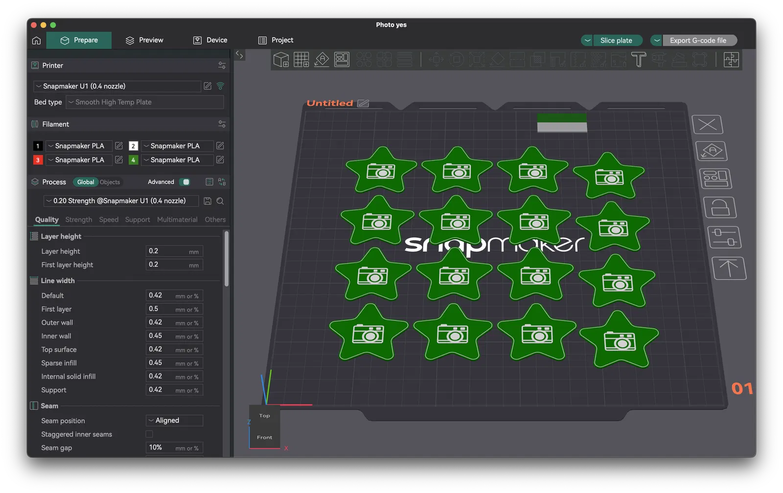The image size is (783, 493).
Task: Click the compare presets icon
Action: pos(222,182)
